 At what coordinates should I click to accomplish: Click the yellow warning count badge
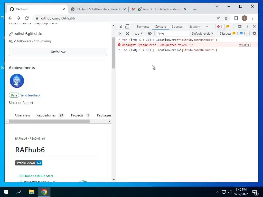tap(229, 26)
